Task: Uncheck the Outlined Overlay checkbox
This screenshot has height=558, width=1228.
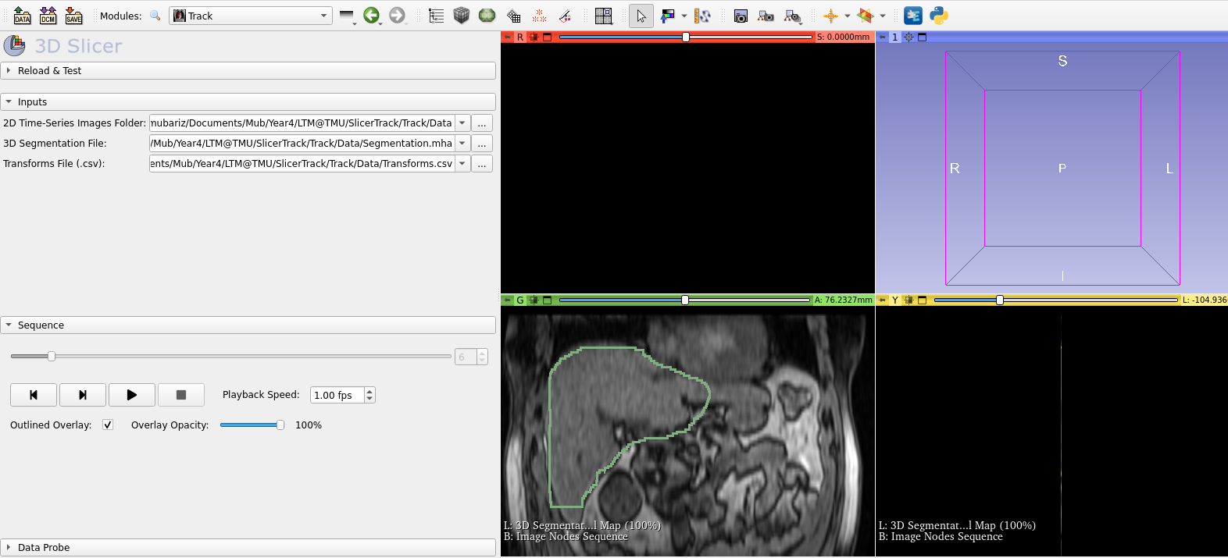Action: coord(108,425)
